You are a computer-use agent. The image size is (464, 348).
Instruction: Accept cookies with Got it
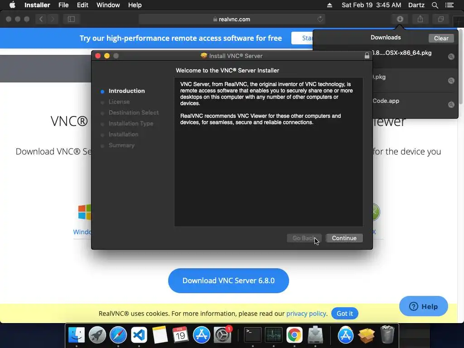pos(345,314)
